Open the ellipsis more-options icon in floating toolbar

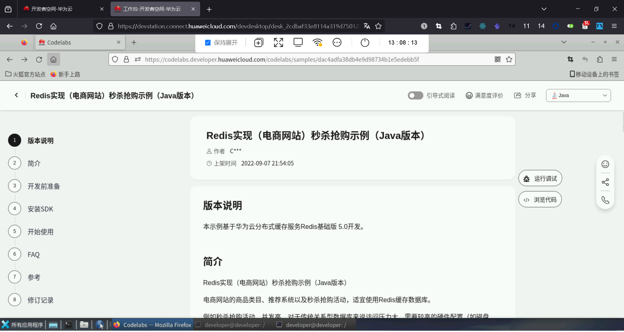click(337, 42)
